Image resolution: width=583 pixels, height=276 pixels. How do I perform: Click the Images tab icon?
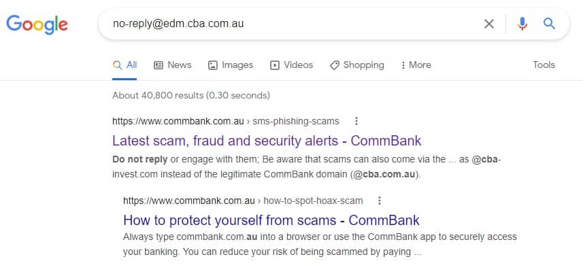(x=213, y=65)
